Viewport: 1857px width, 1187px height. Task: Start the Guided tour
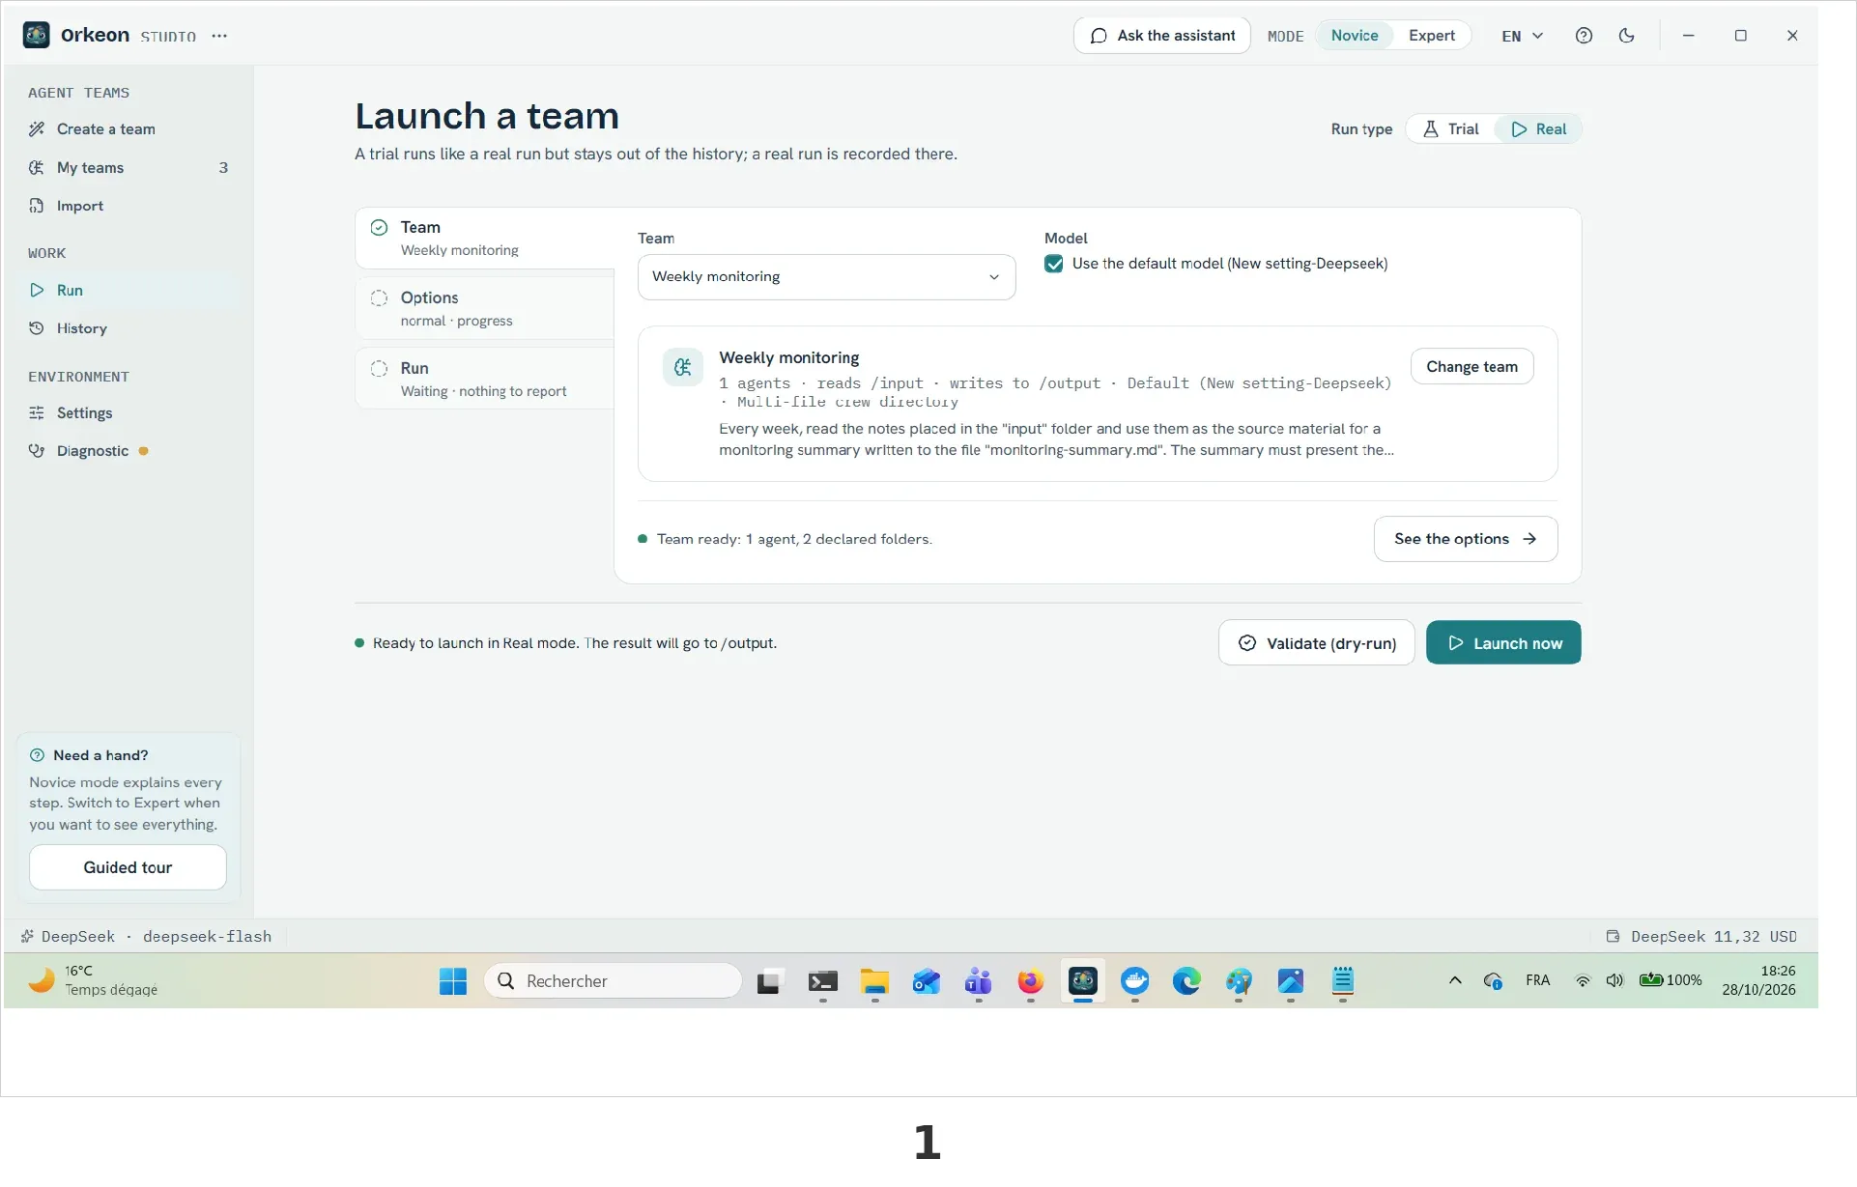pyautogui.click(x=128, y=867)
